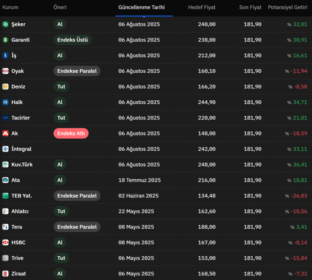Click the Al badge in Kuv.Türk row
The image size is (312, 280).
(60, 164)
